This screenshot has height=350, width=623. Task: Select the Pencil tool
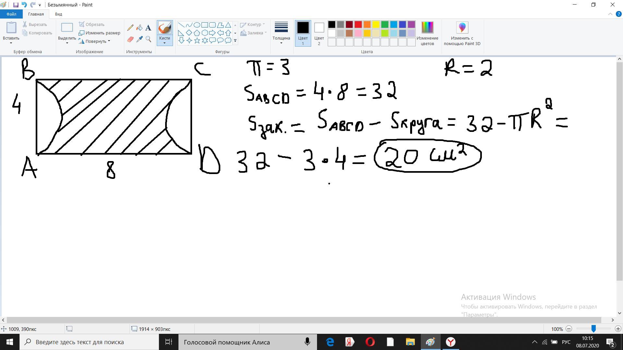tap(130, 28)
